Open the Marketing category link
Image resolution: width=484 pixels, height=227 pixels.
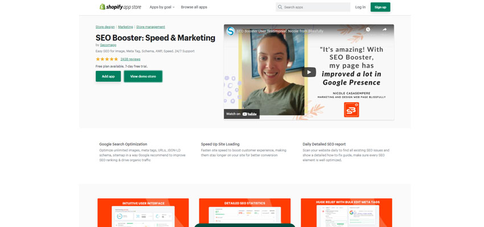coord(125,27)
